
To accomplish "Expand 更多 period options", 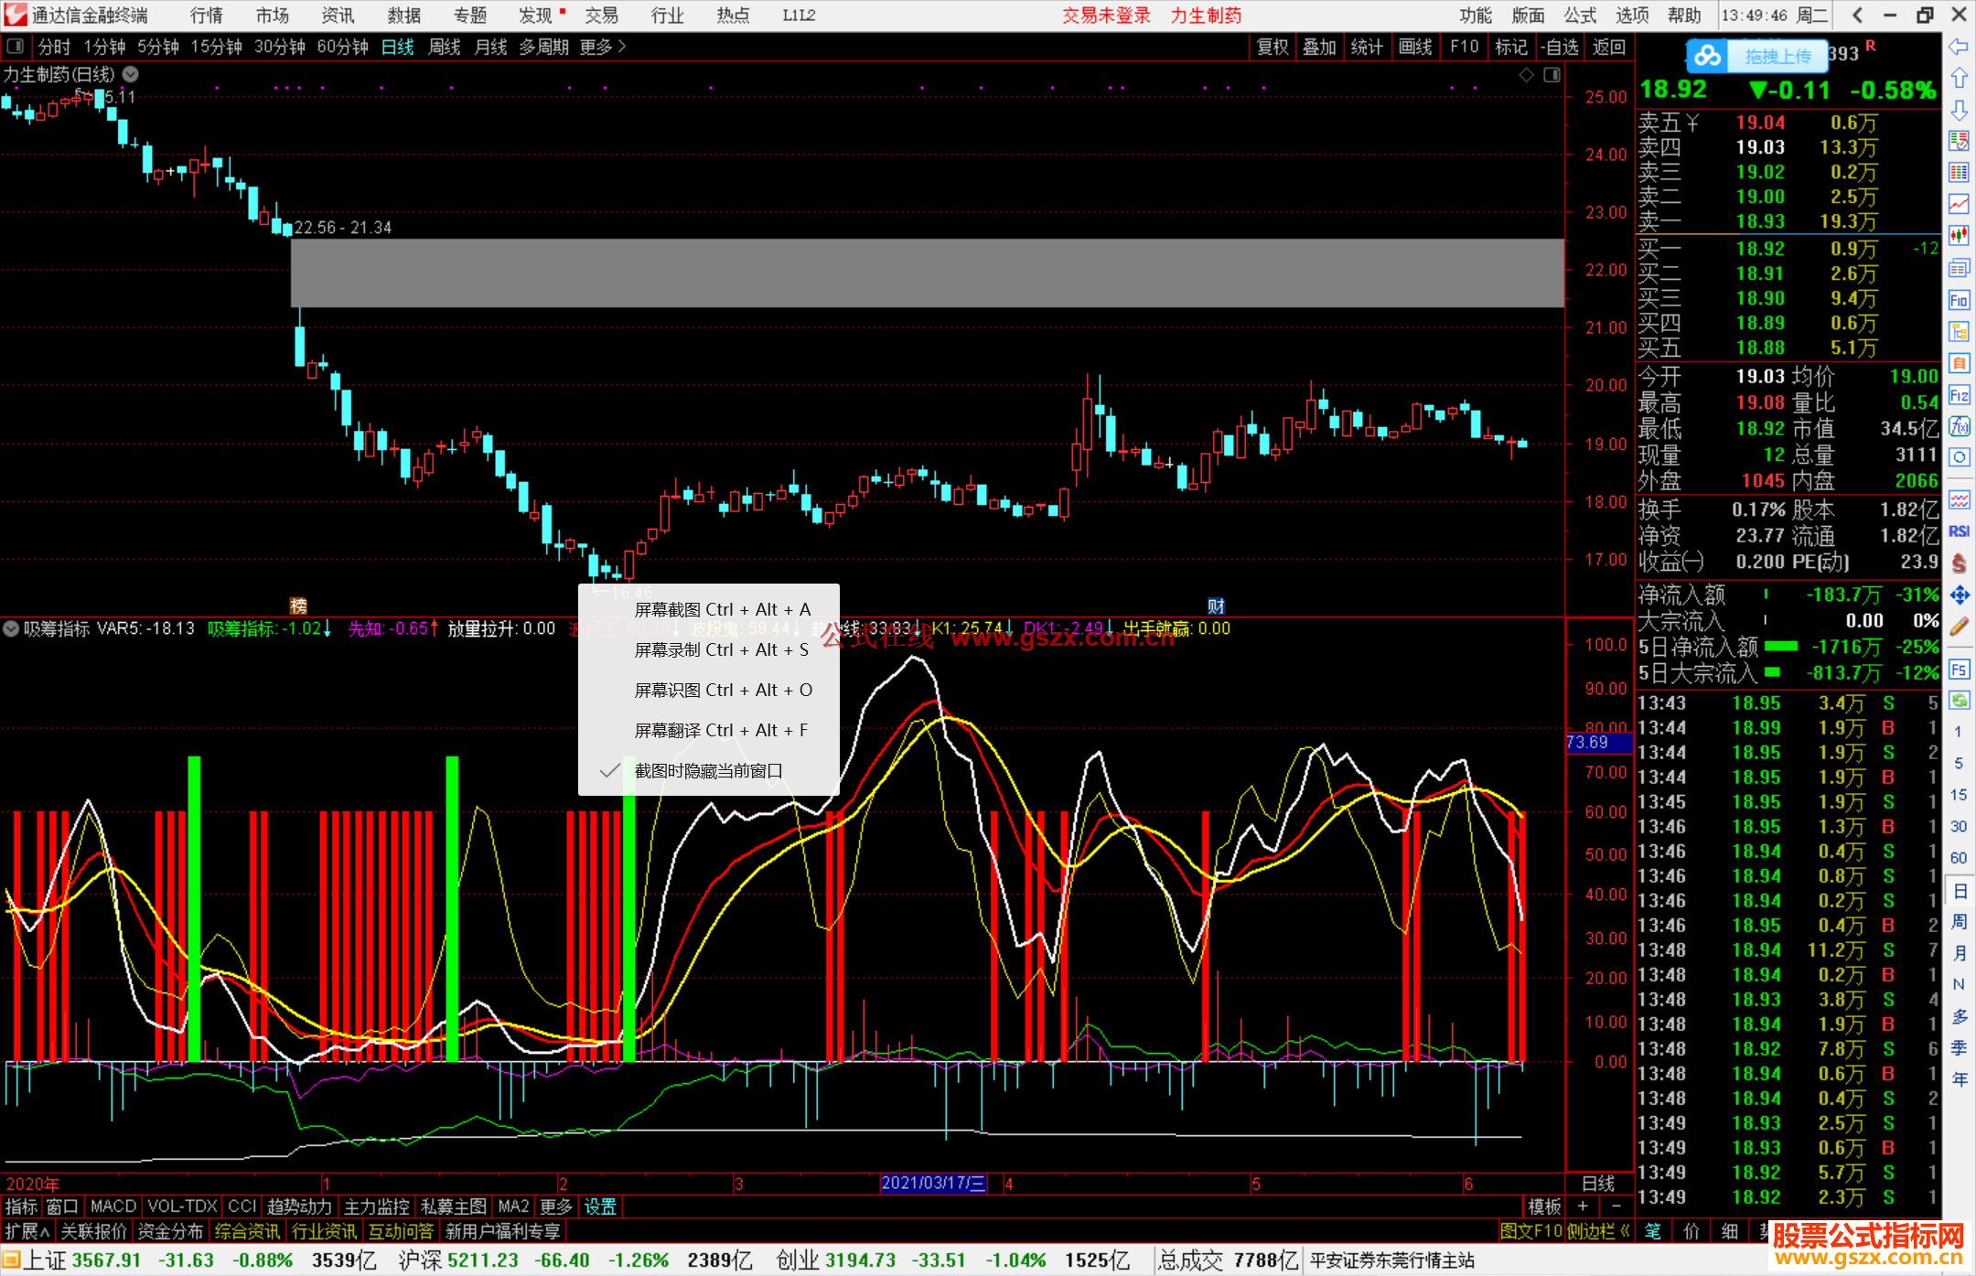I will (x=602, y=47).
